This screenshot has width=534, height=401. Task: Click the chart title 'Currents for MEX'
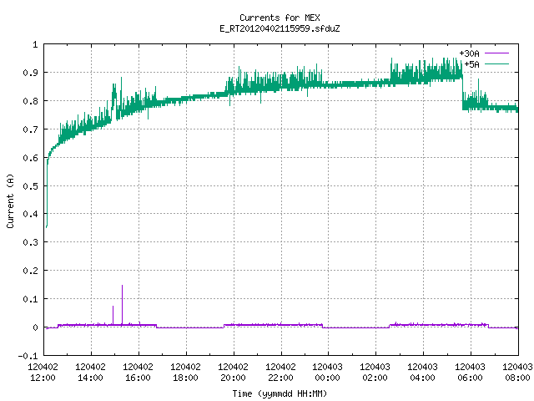point(280,18)
